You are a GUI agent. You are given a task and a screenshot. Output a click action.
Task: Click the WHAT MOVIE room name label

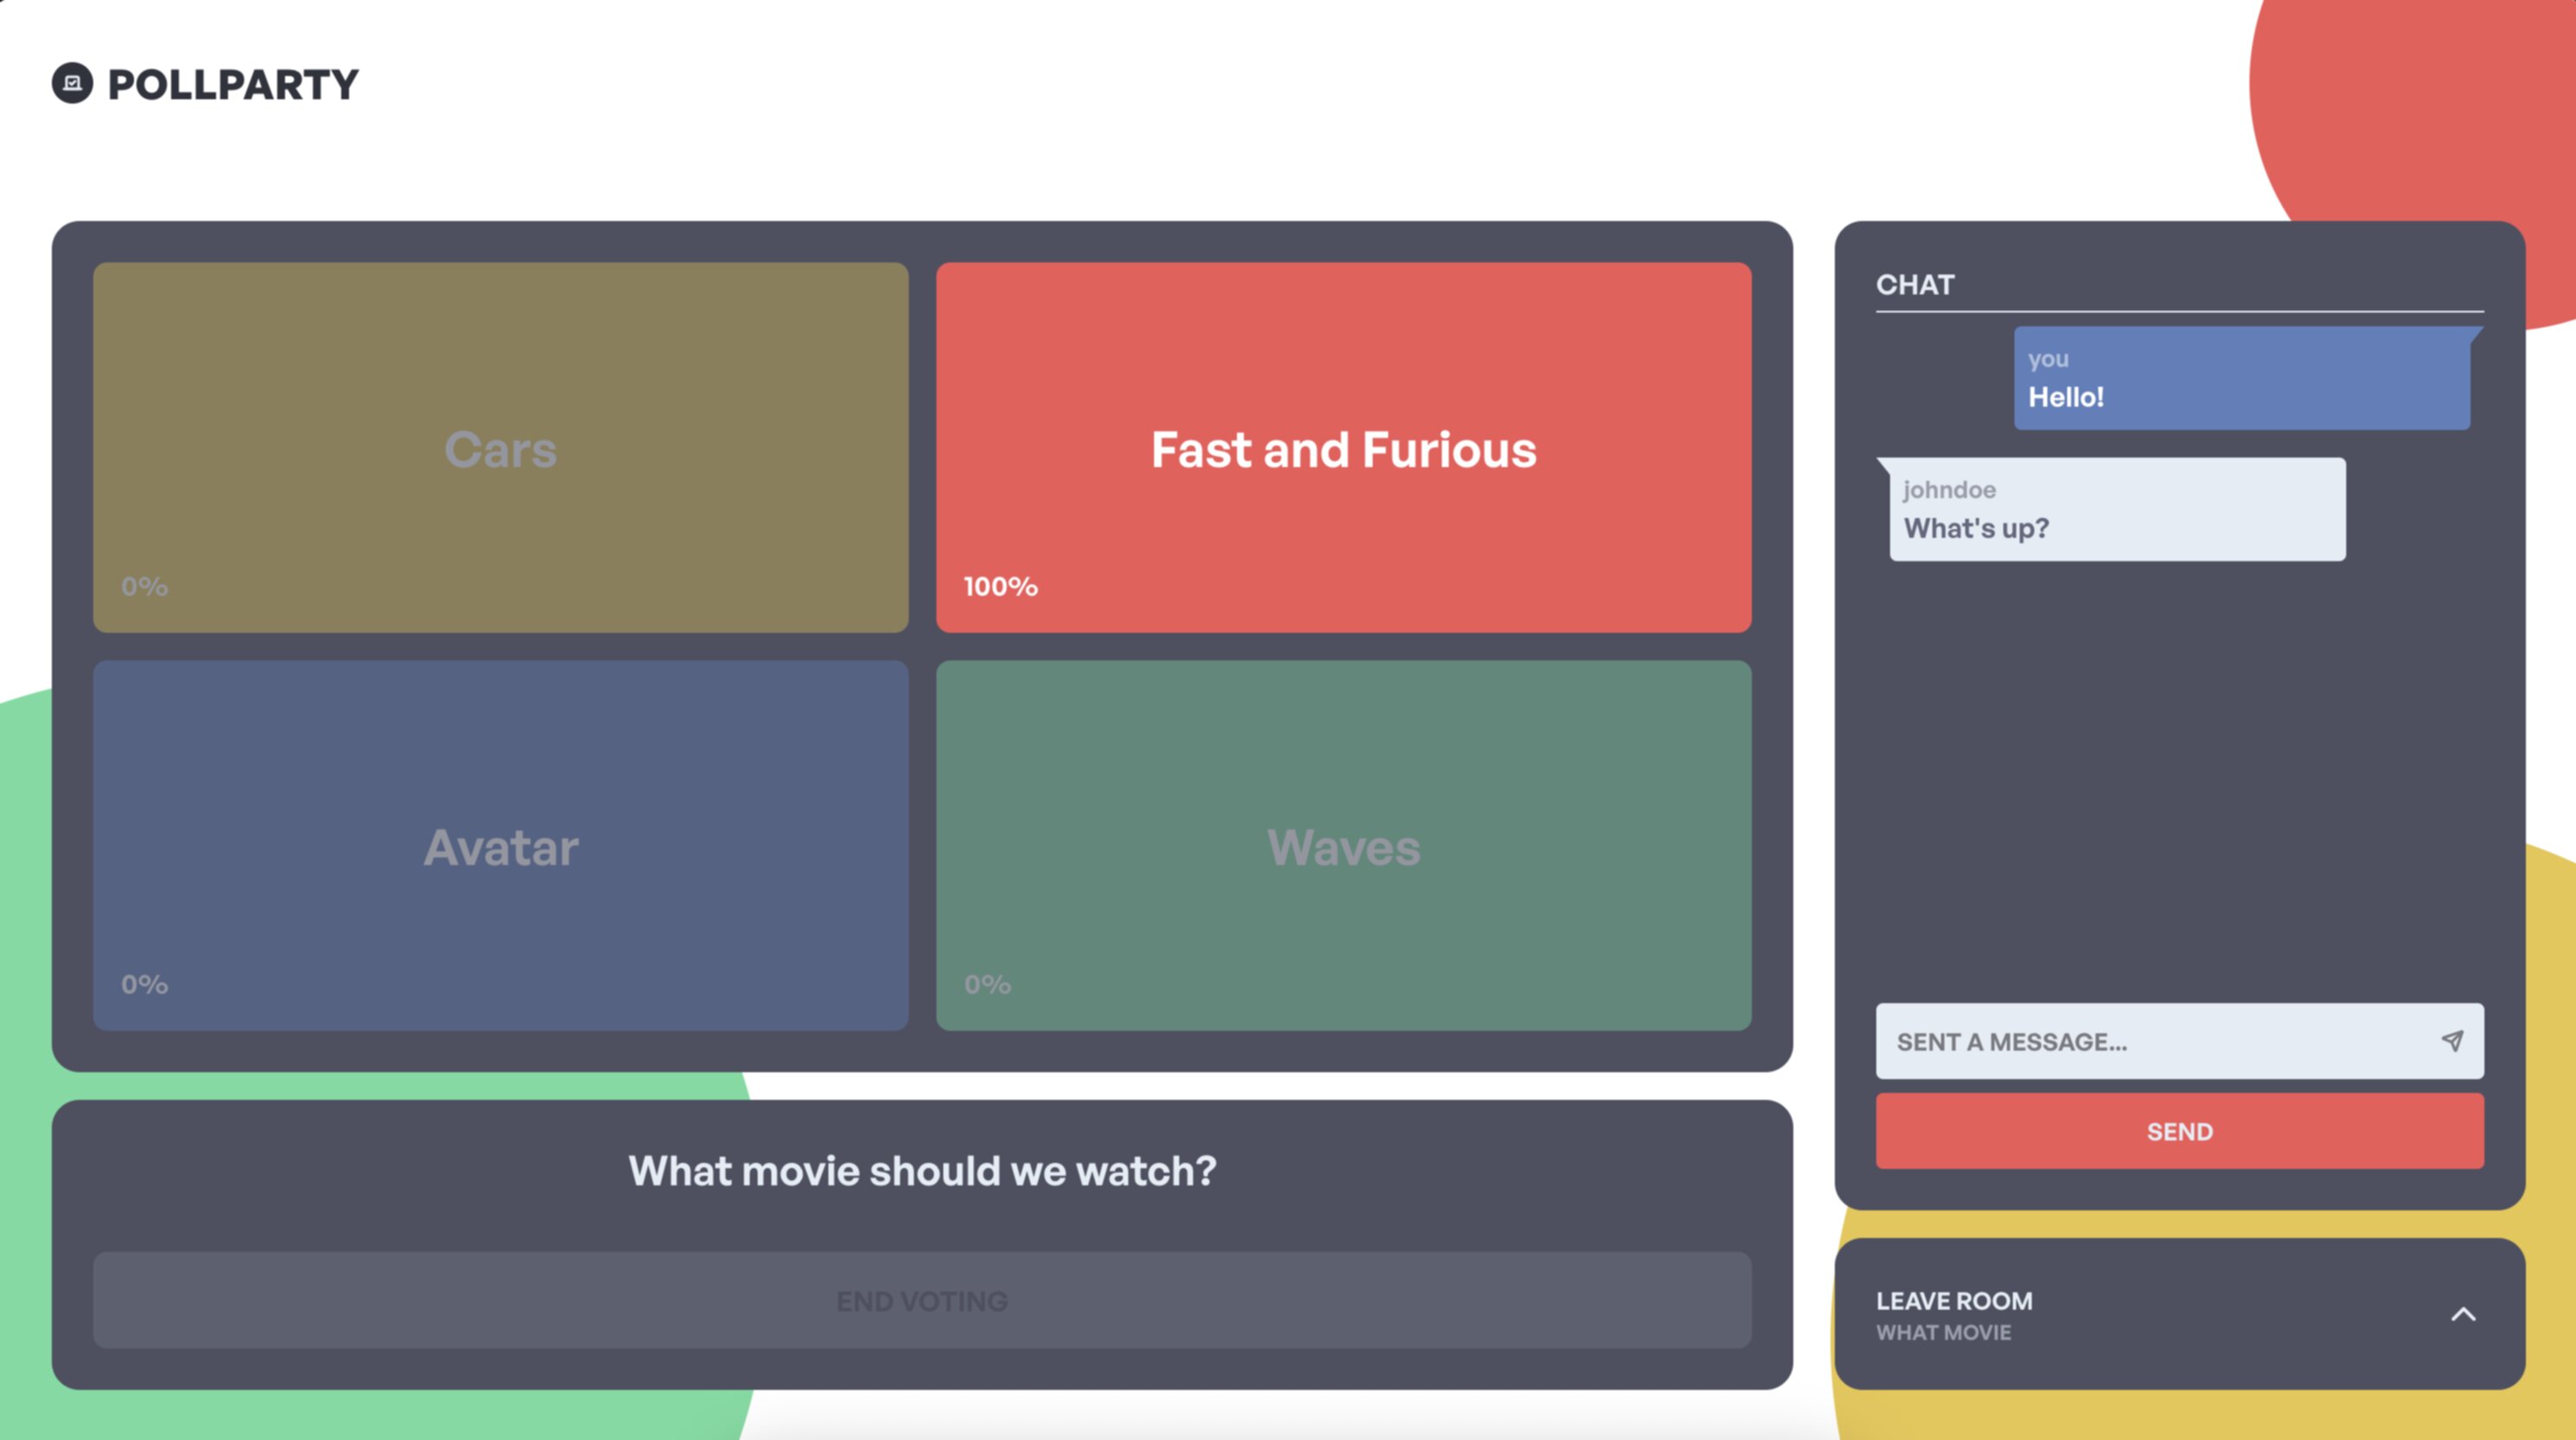pos(1943,1332)
